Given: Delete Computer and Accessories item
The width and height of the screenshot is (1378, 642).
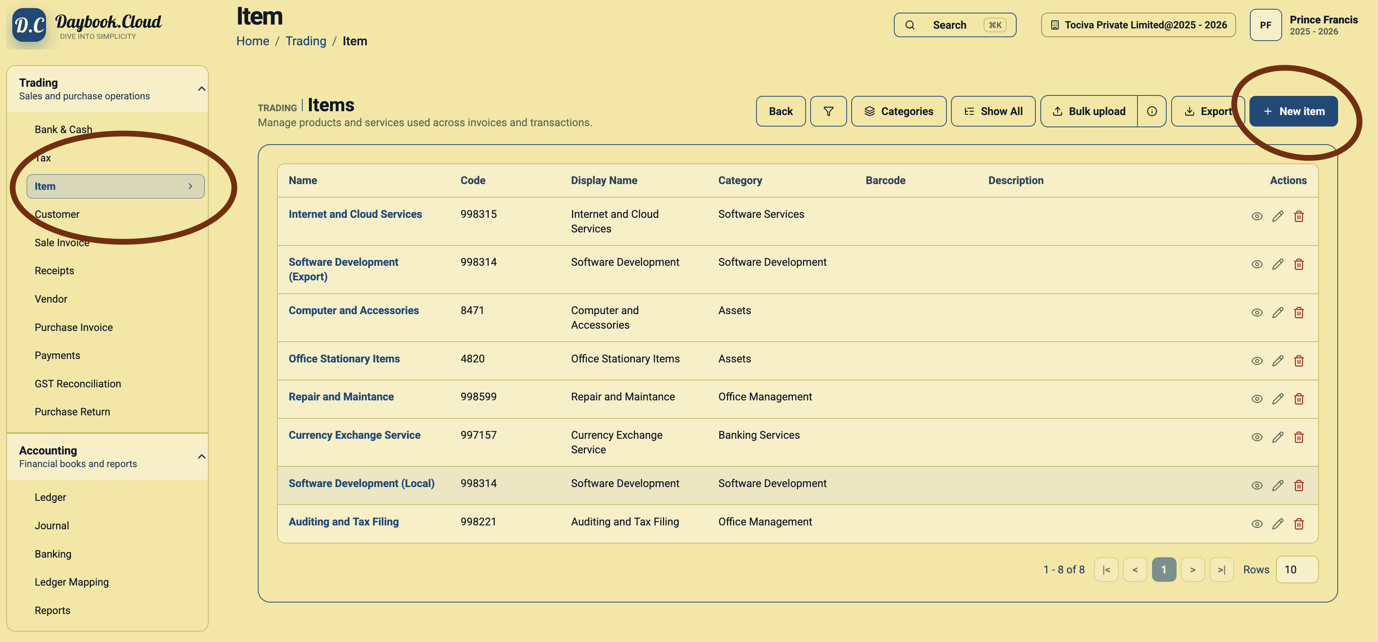Looking at the screenshot, I should coord(1298,313).
